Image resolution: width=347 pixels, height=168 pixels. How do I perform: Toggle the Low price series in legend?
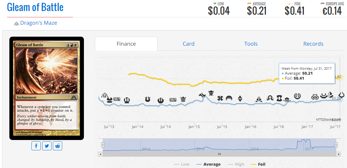click(x=182, y=164)
